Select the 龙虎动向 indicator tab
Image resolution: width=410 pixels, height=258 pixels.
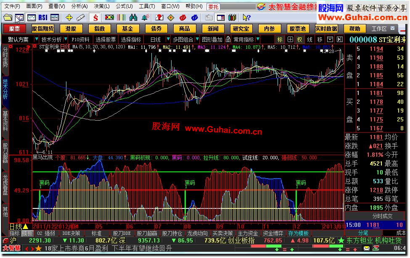pos(197,233)
